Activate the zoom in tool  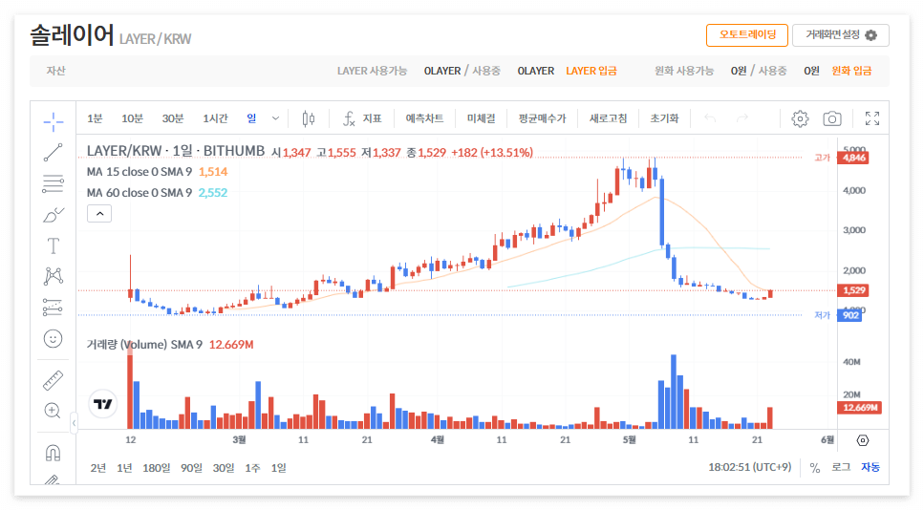click(54, 411)
